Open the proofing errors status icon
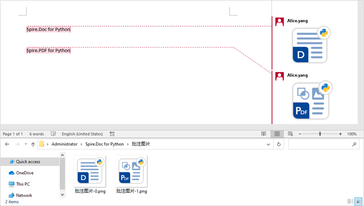The image size is (364, 206). click(x=53, y=134)
